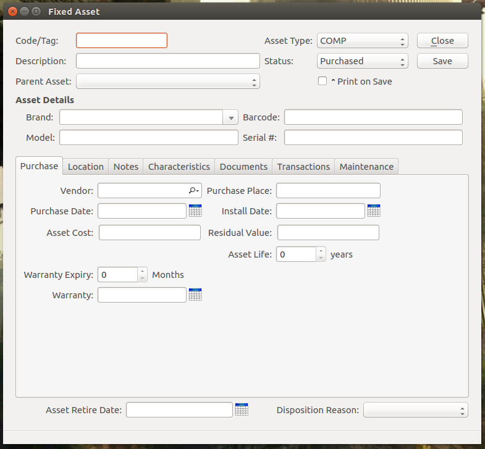This screenshot has height=449, width=485.
Task: Expand the Parent Asset combo box
Action: pyautogui.click(x=167, y=82)
